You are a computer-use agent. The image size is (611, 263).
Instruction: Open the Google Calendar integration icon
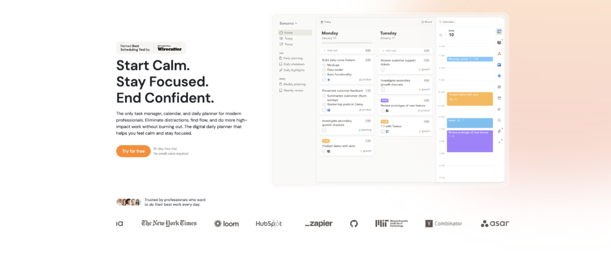click(x=499, y=31)
